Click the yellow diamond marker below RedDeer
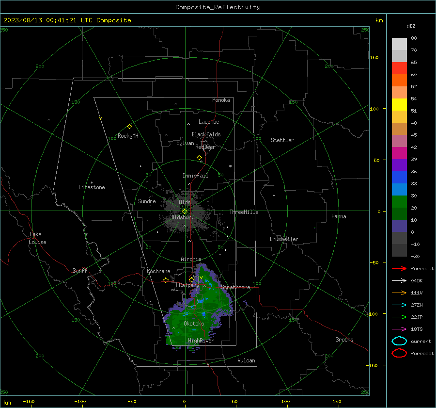The width and height of the screenshot is (436, 408). [x=199, y=158]
